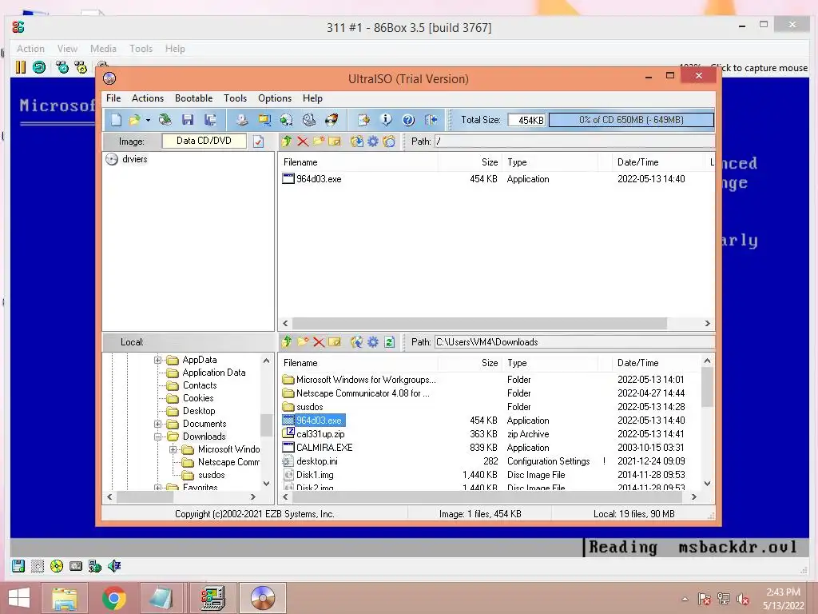Click the Refresh icon in local pane toolbar
Viewport: 818px width, 614px height.
coord(389,342)
